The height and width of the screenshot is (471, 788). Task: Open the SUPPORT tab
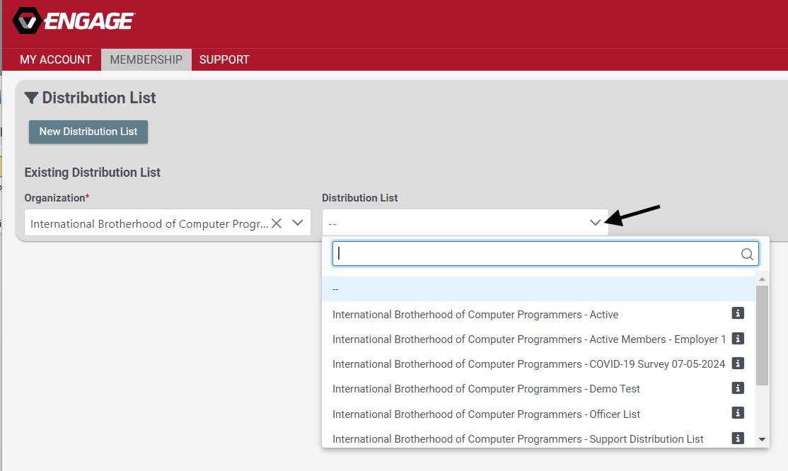(224, 59)
